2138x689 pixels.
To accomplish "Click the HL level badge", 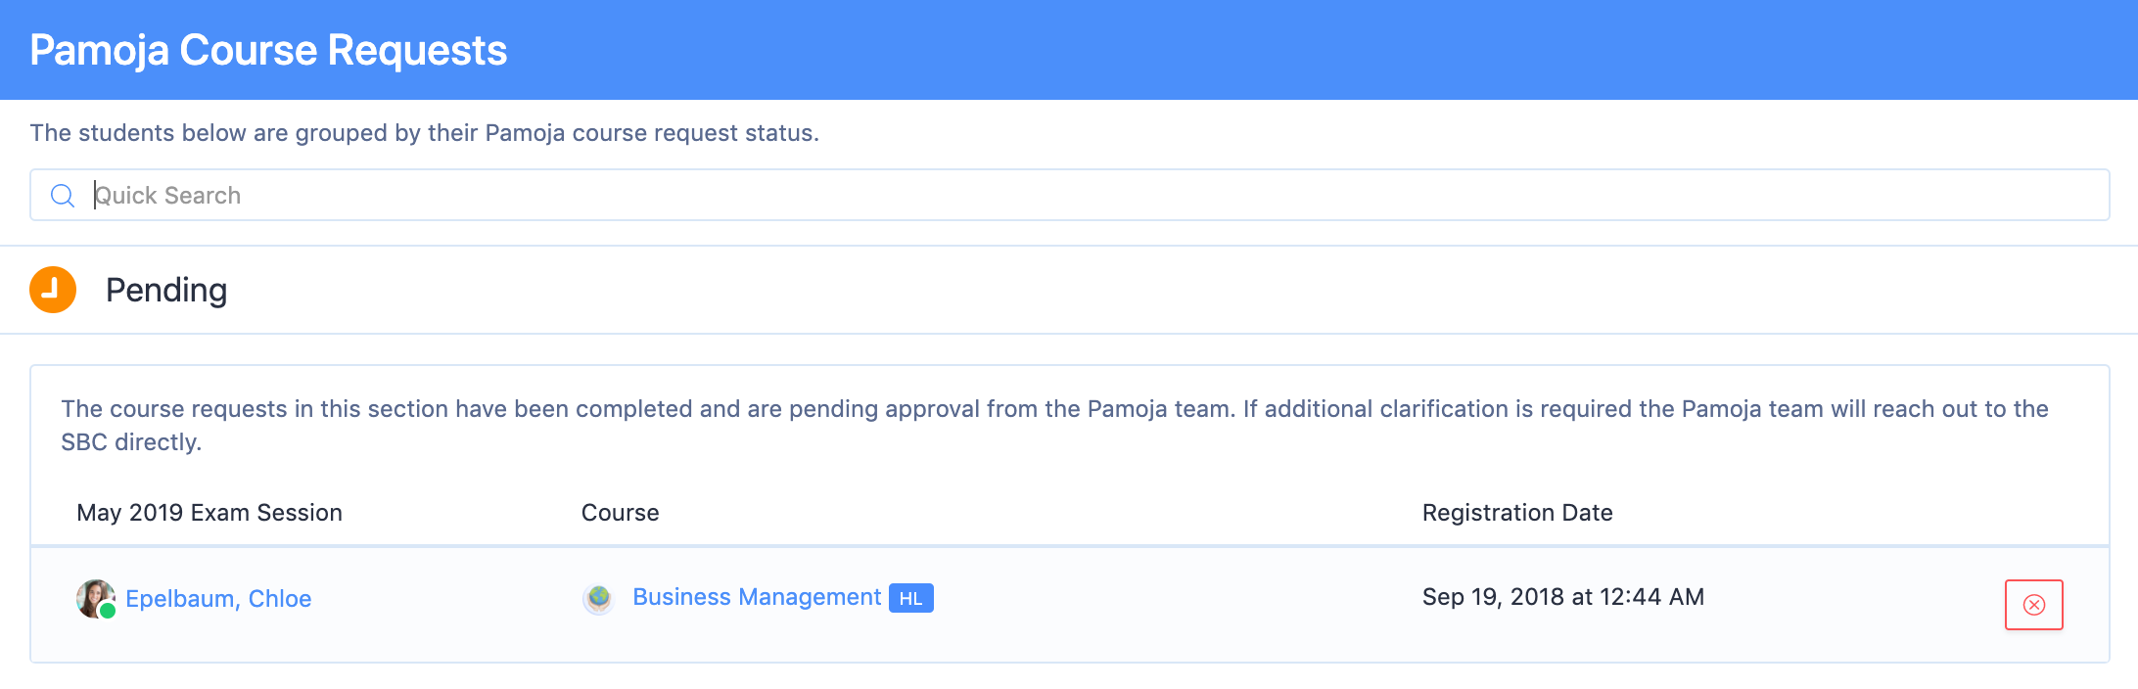I will [910, 598].
